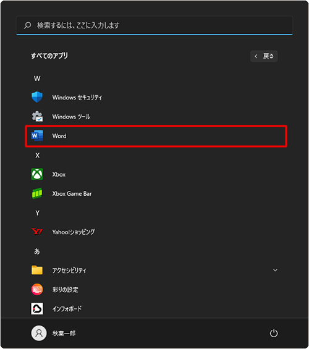The height and width of the screenshot is (349, 309).
Task: Select the Y letter group header
Action: (x=37, y=212)
